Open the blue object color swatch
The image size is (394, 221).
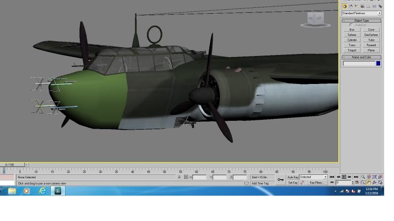coord(378,63)
